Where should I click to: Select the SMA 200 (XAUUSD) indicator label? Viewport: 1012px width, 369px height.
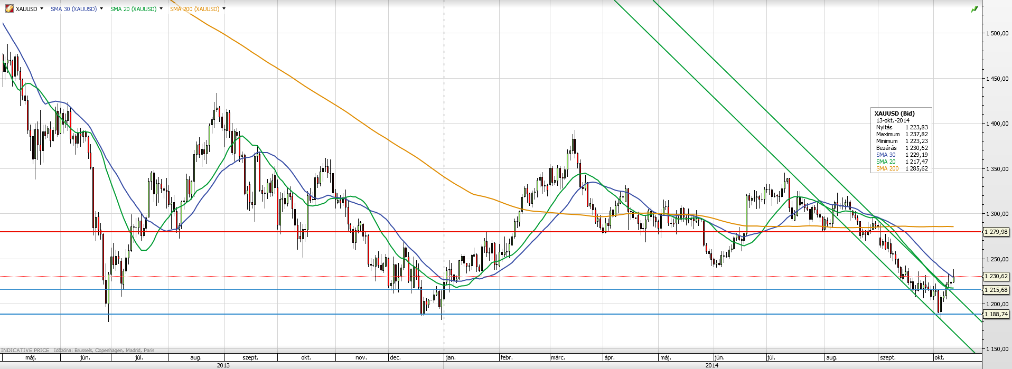(194, 9)
